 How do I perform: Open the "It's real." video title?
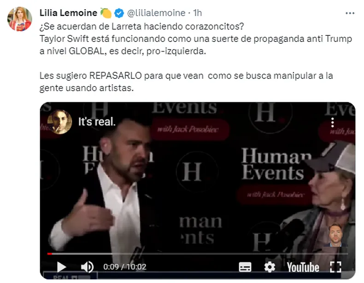97,121
